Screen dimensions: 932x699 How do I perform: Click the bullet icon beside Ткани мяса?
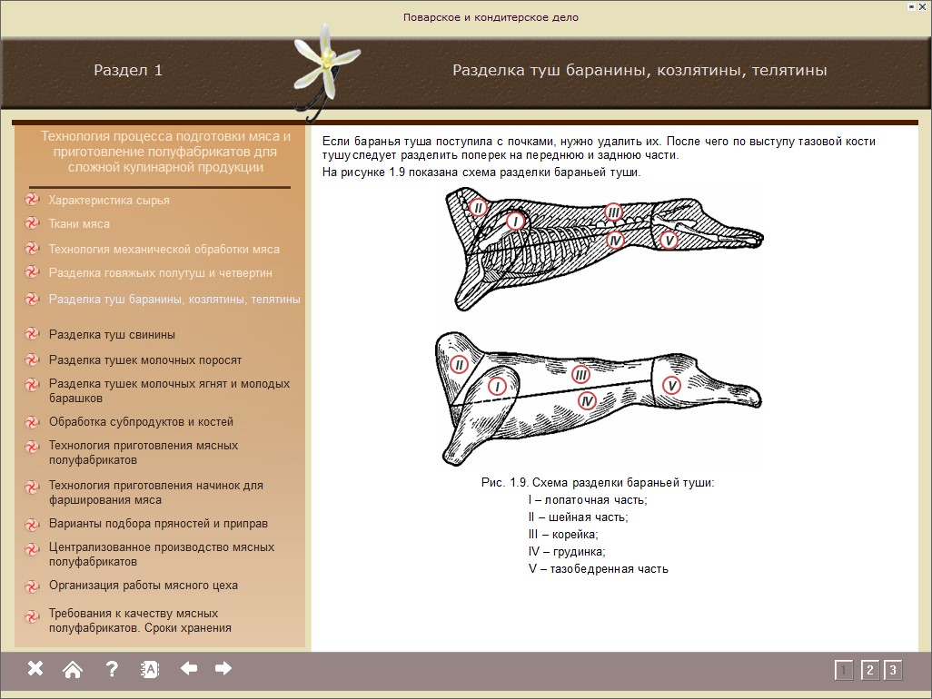[33, 224]
